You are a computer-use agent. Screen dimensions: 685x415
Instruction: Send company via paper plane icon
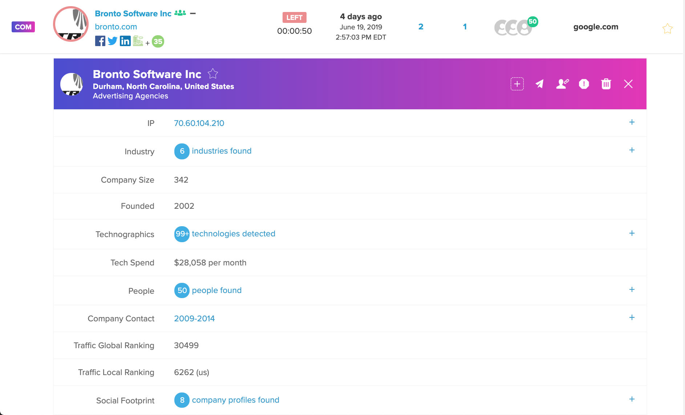click(x=539, y=84)
